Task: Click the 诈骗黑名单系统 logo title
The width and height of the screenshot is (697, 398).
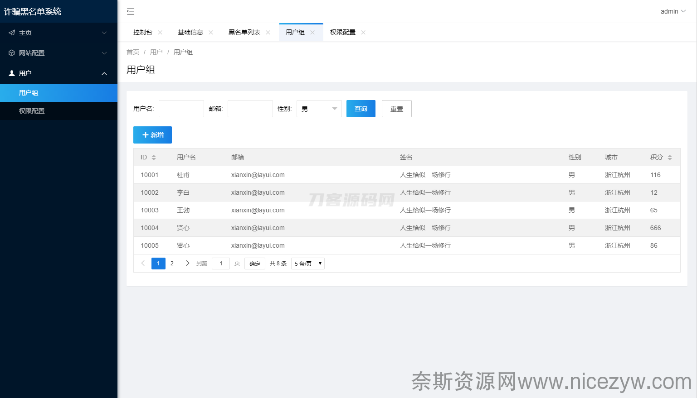Action: (33, 11)
